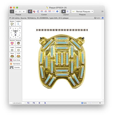
Task: Switch to single-pane Layout
Action: tap(64, 11)
